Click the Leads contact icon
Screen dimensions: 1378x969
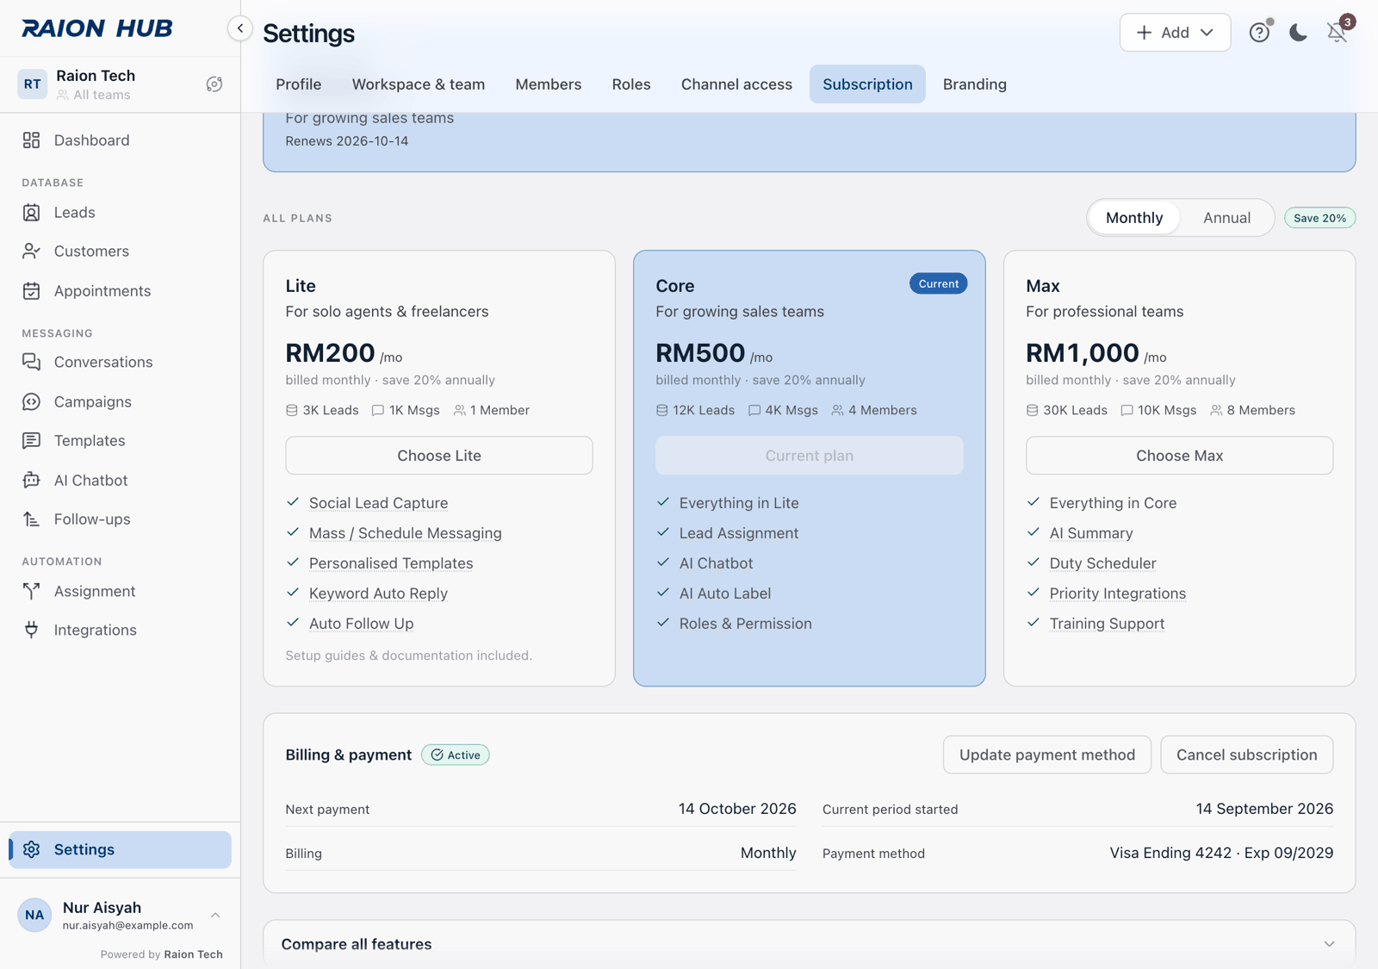pos(32,213)
